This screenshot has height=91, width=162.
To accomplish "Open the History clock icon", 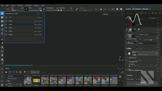I will point(2,30).
